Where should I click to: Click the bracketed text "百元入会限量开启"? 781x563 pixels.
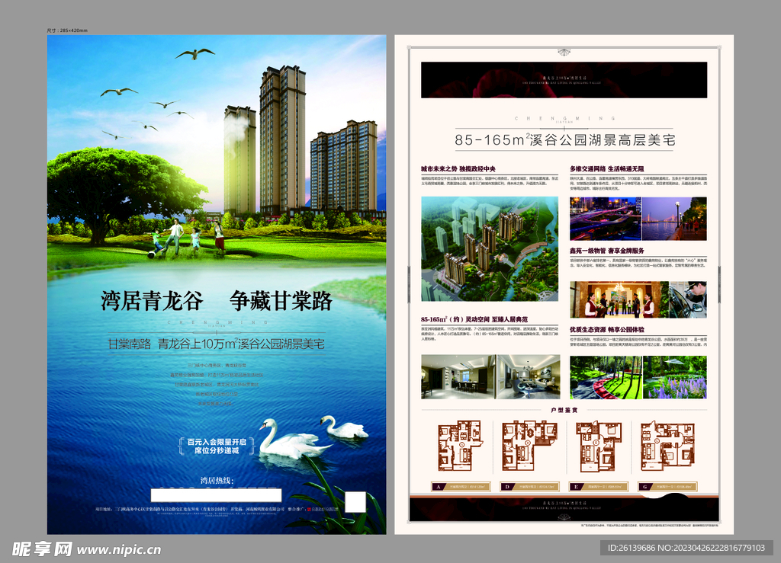pyautogui.click(x=217, y=442)
